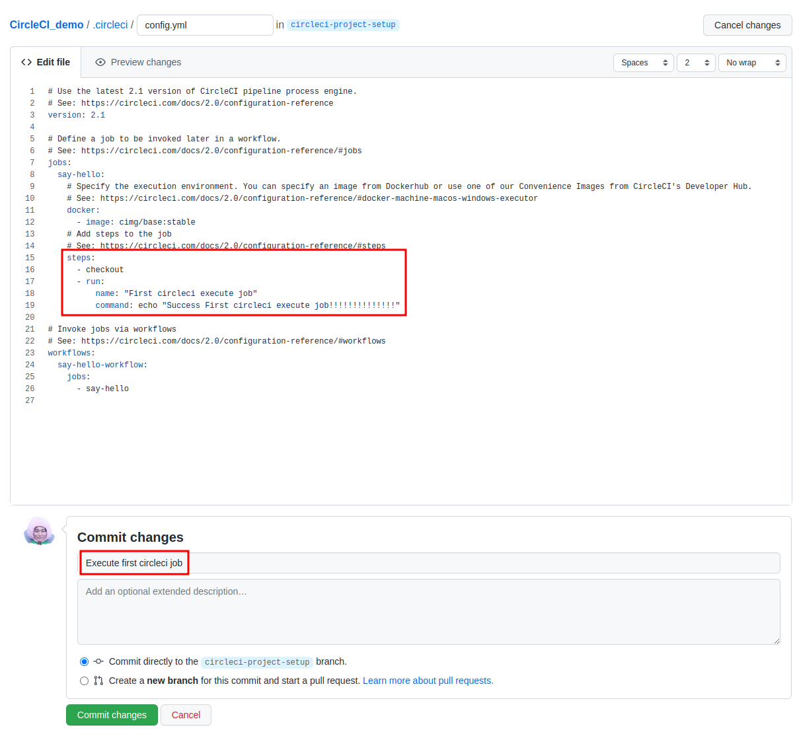This screenshot has width=795, height=742.
Task: Click the steps: key on line 15
Action: tap(81, 258)
